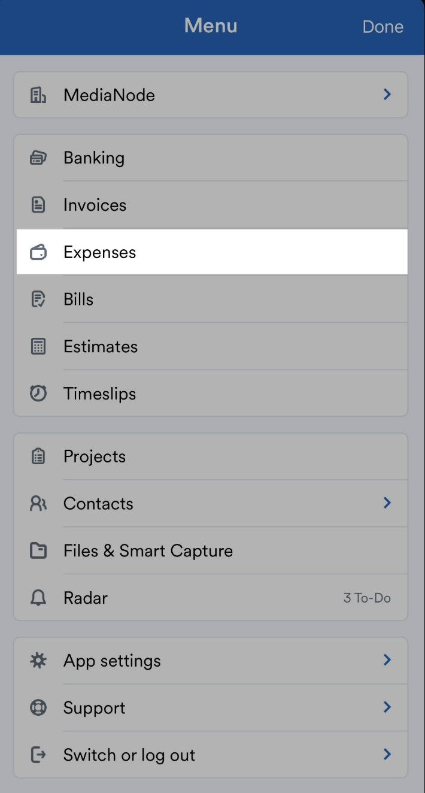Click the Banking wallet icon
The width and height of the screenshot is (425, 793).
click(x=38, y=158)
